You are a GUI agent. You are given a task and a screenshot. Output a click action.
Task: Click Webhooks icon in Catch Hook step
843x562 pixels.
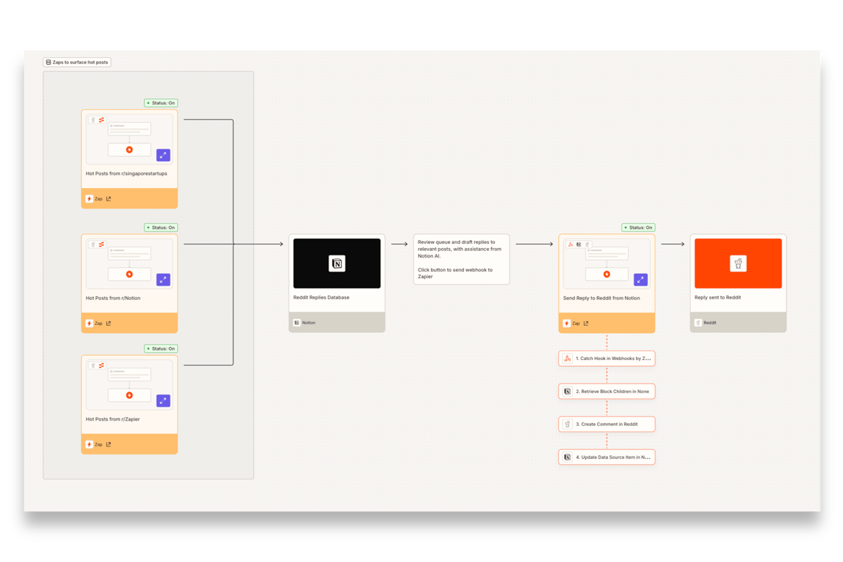coord(567,358)
